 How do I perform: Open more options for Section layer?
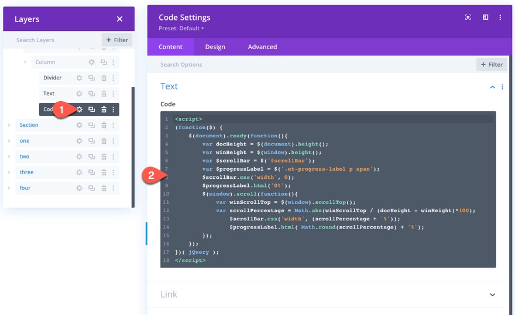[114, 125]
